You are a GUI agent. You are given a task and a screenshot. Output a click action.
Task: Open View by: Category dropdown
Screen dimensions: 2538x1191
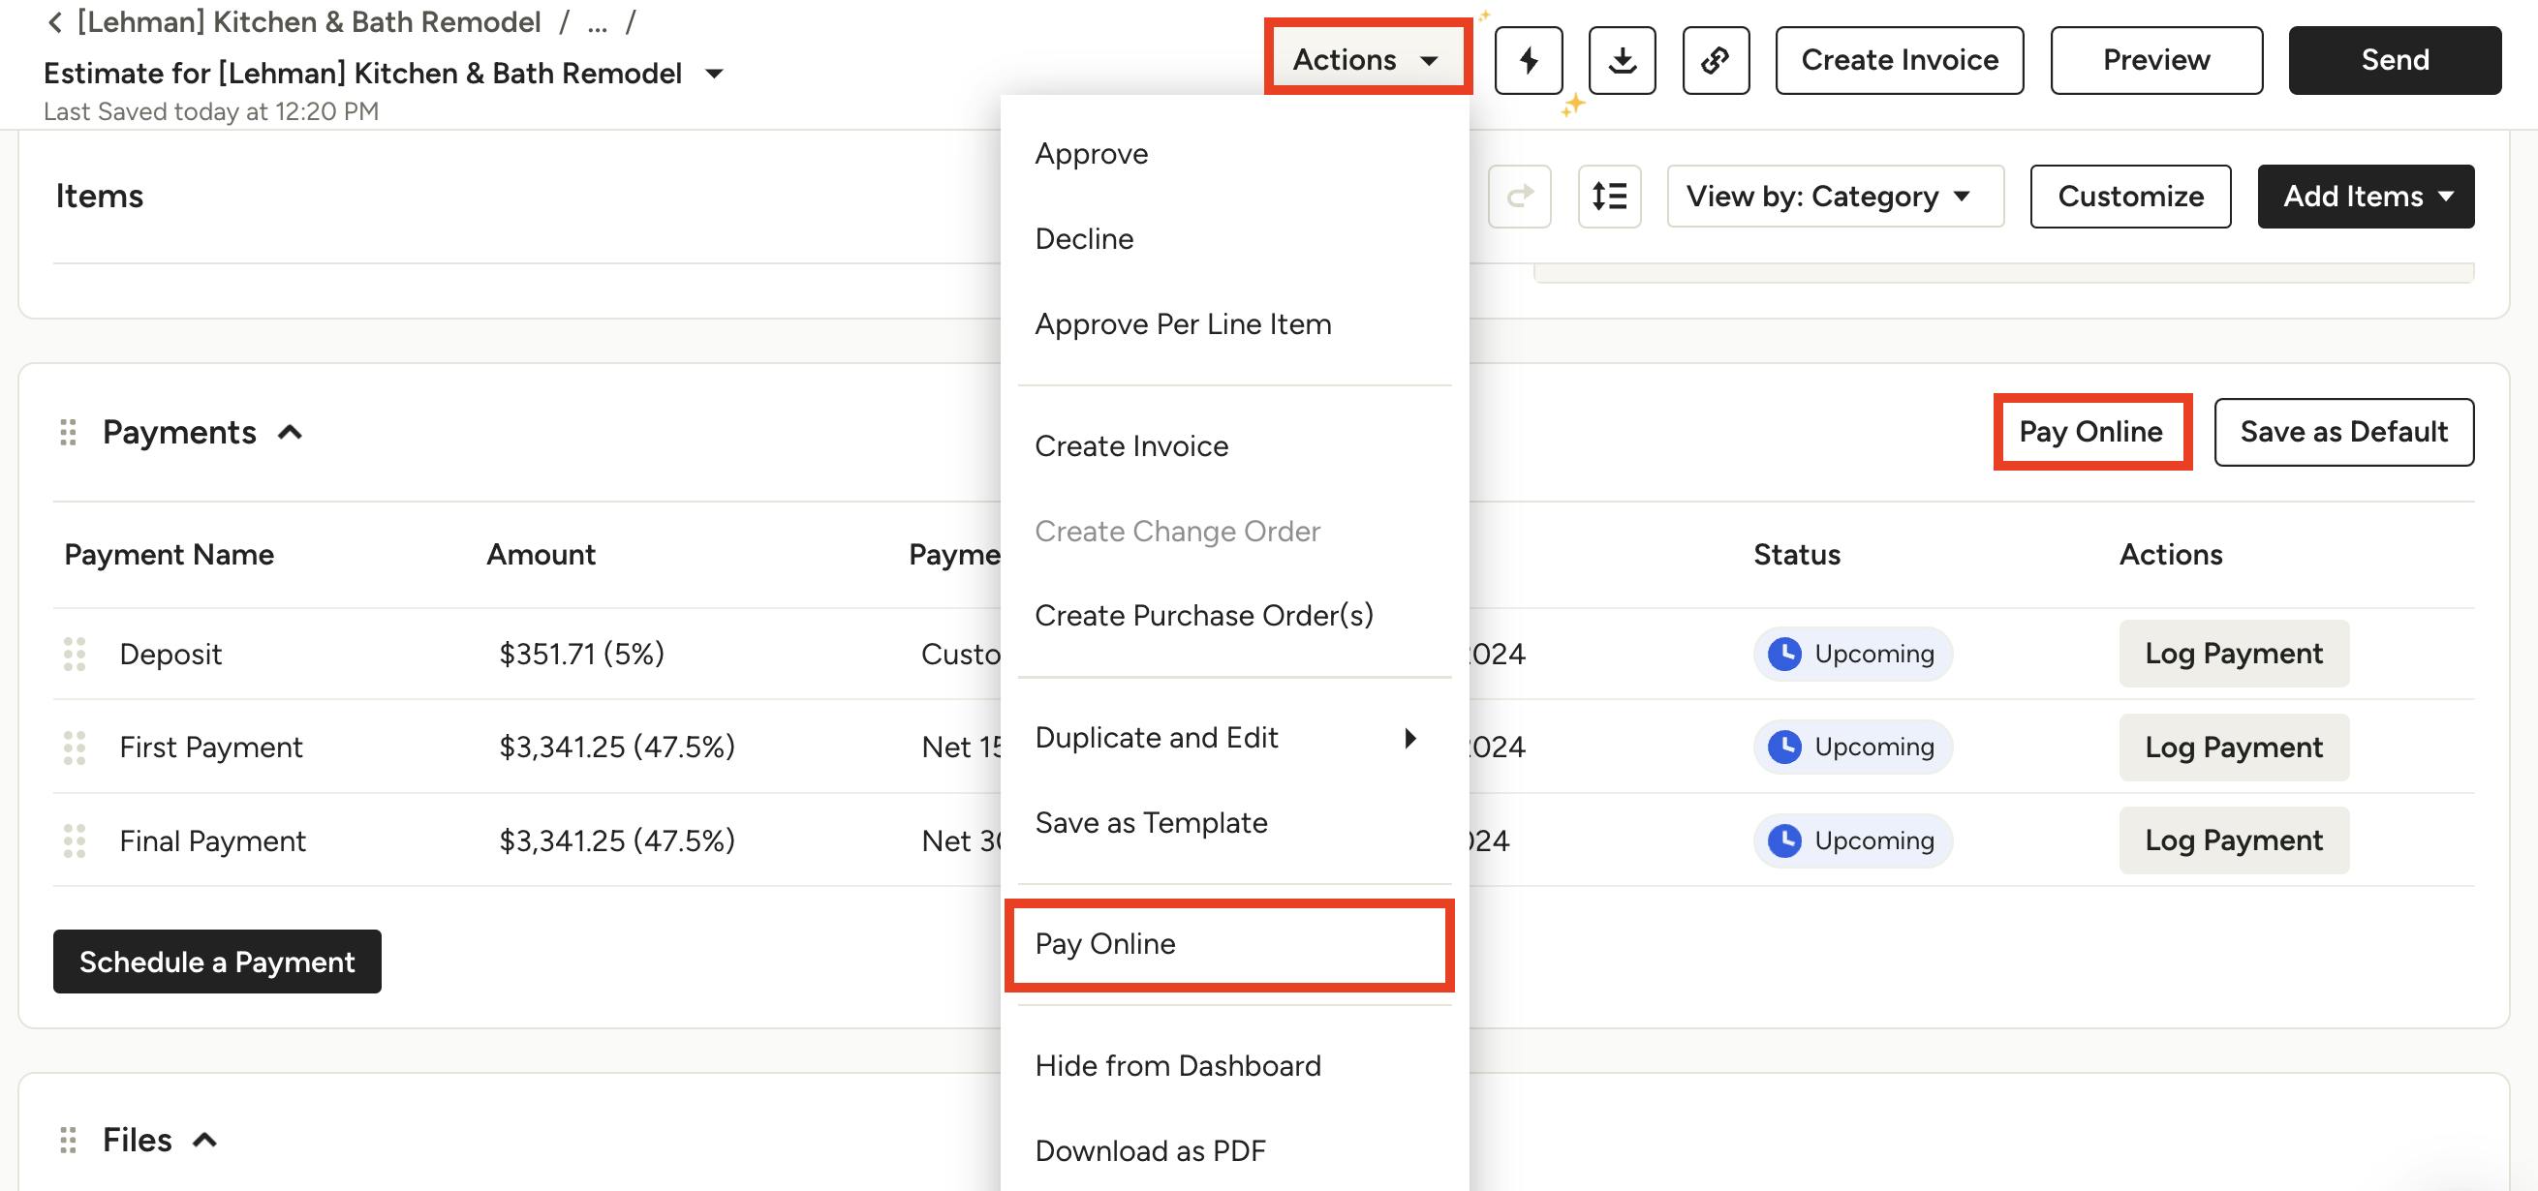point(1835,196)
